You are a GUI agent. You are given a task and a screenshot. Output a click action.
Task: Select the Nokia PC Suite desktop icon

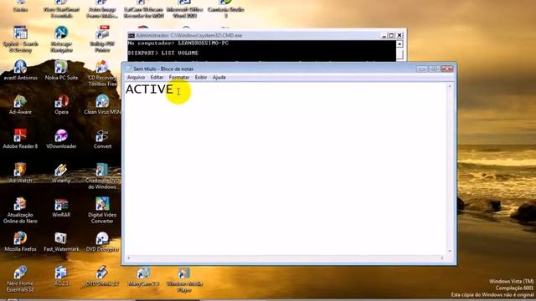tap(61, 70)
